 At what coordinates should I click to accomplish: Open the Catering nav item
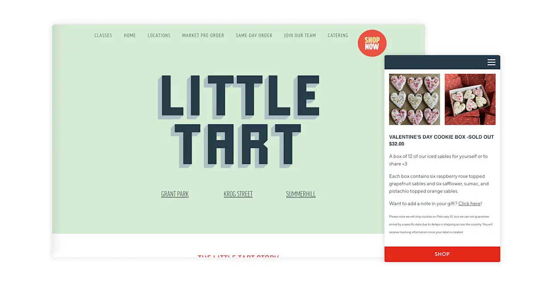click(x=338, y=36)
